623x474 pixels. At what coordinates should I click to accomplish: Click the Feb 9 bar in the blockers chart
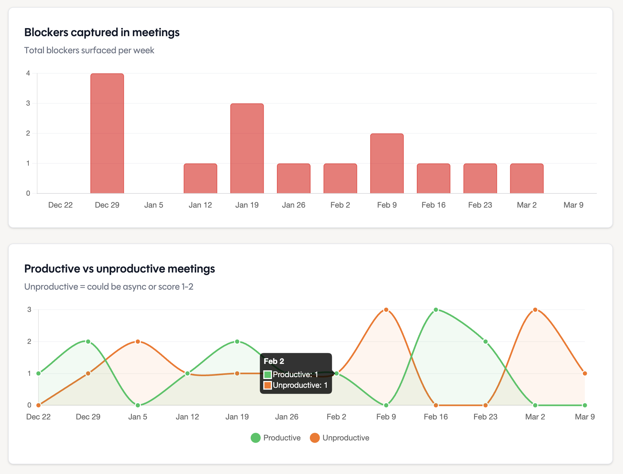(387, 163)
